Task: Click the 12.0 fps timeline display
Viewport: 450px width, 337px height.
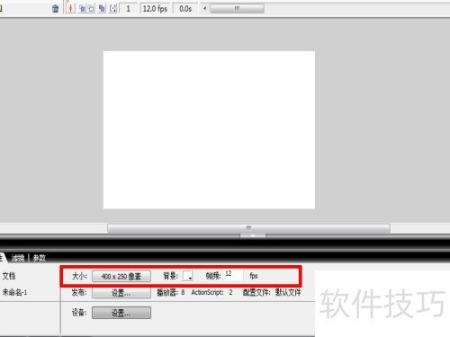Action: [x=155, y=8]
